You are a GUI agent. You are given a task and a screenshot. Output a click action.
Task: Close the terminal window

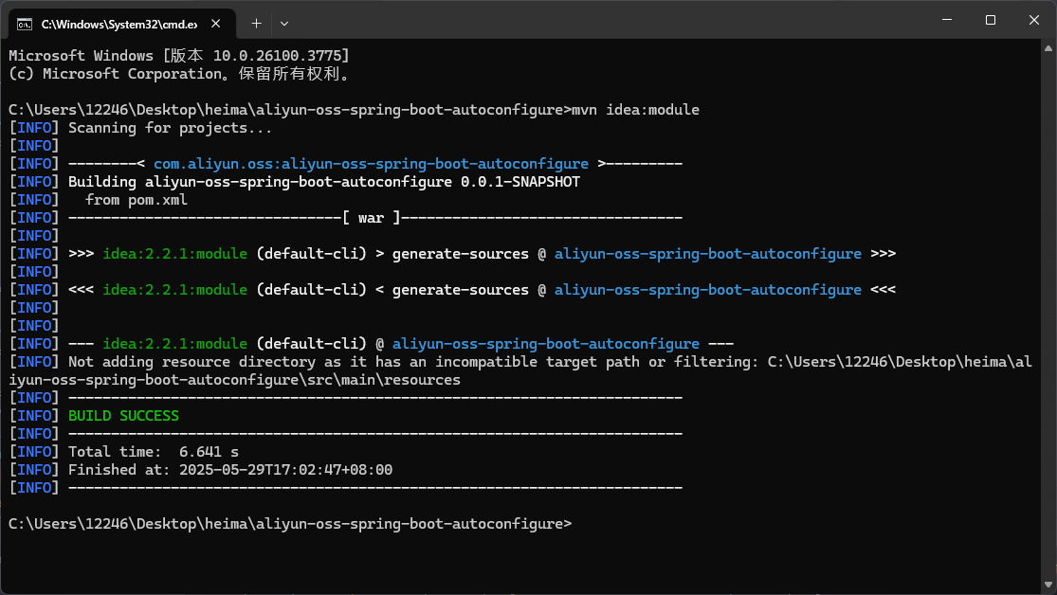point(1034,20)
